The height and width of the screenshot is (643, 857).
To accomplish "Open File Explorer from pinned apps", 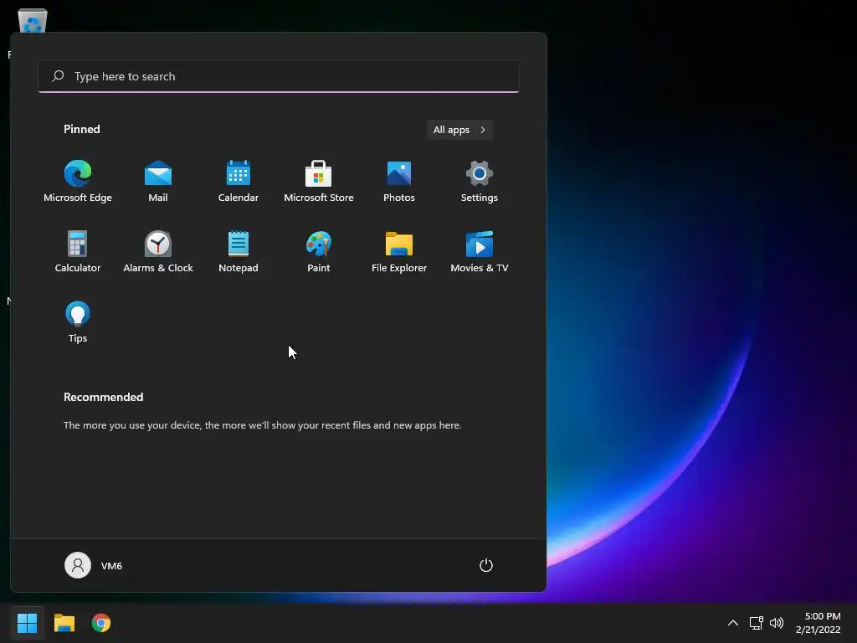I will [399, 251].
